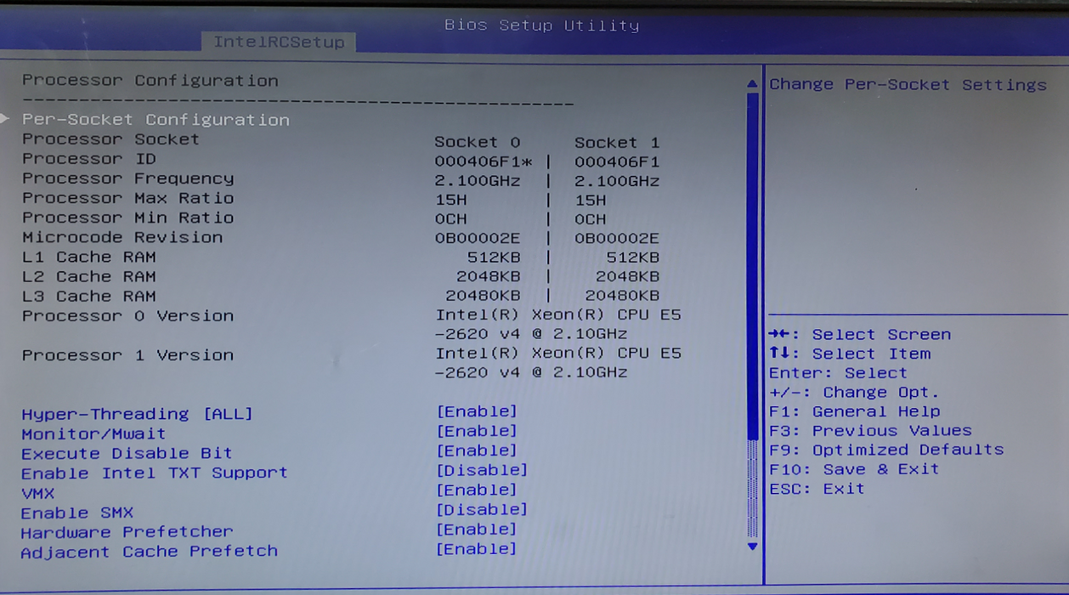
Task: Select the Monitor/Mwait setting
Action: pyautogui.click(x=93, y=433)
